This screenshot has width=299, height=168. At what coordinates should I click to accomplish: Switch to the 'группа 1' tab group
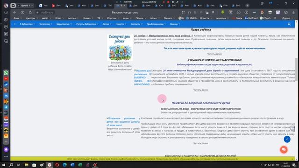(x=25, y=6)
